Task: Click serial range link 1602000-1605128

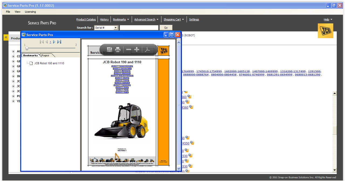Action: click(x=237, y=71)
